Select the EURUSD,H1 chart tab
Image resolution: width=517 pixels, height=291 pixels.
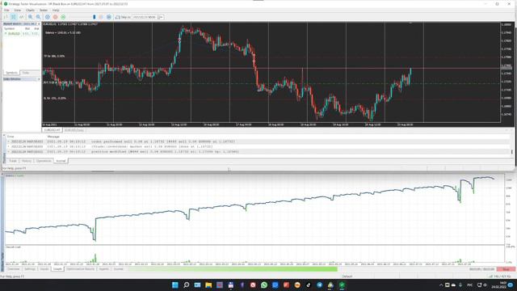coord(52,130)
